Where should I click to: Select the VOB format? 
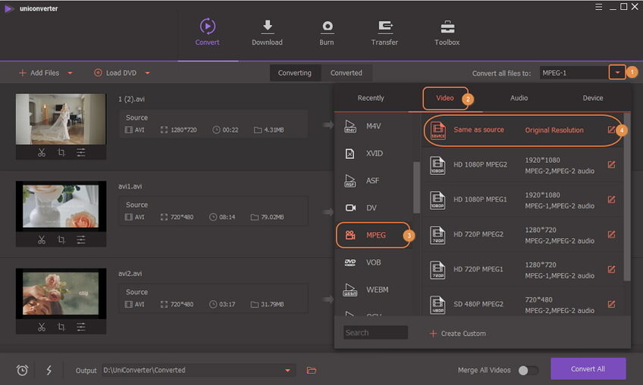[x=373, y=262]
